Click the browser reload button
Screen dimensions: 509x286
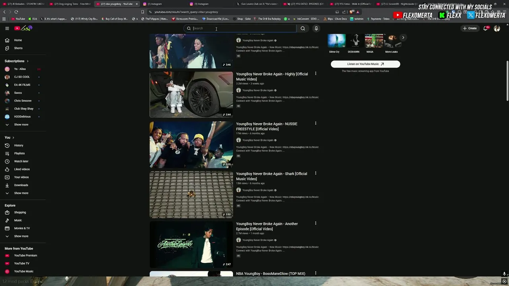16,12
